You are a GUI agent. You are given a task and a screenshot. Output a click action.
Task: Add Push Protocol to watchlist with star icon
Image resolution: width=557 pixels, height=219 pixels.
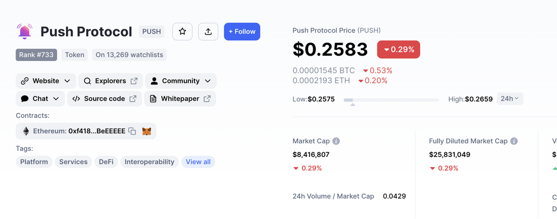click(182, 32)
